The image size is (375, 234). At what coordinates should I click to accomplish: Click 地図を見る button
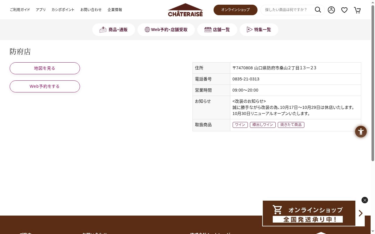click(45, 68)
